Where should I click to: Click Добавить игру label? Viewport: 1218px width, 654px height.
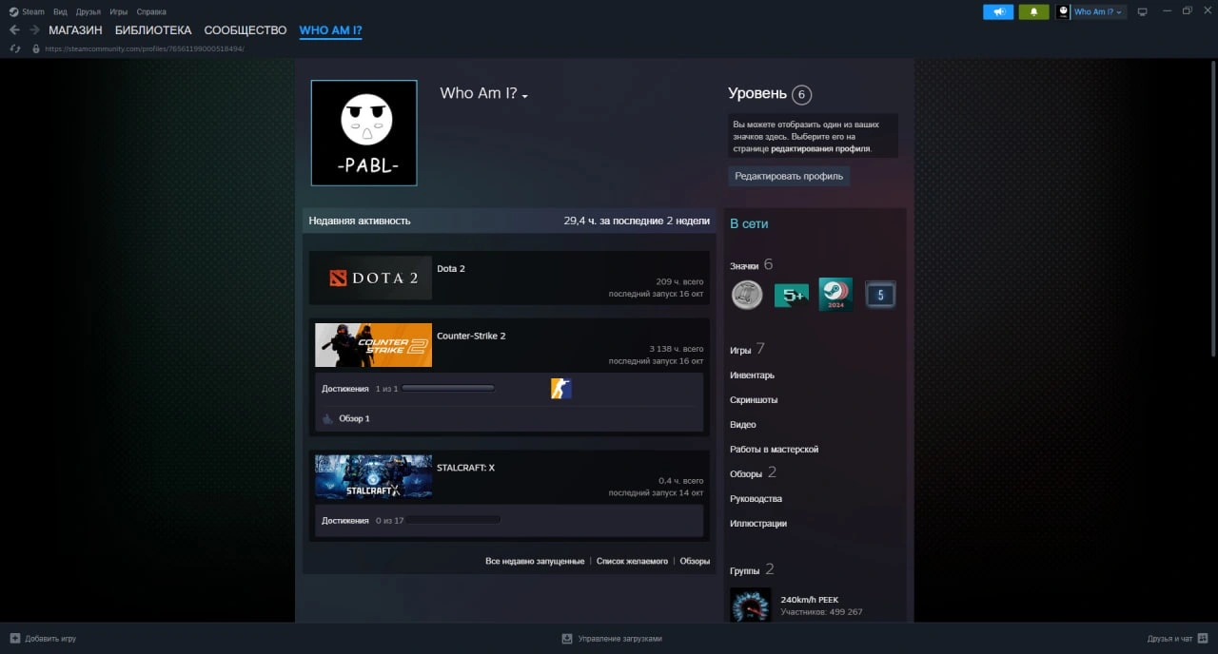point(50,639)
